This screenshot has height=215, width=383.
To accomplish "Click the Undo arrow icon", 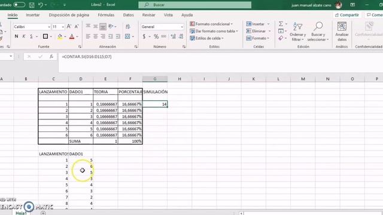I will (x=41, y=5).
